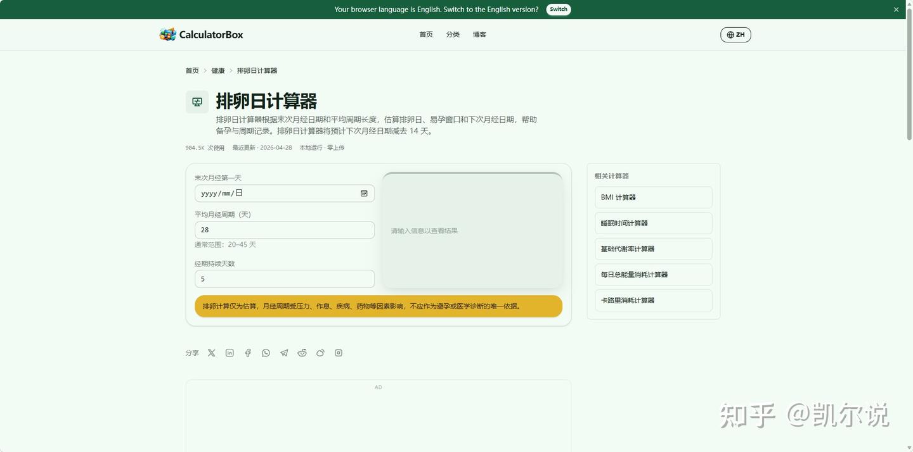Click the 排卵日计算器 main heading
The width and height of the screenshot is (913, 452).
click(x=266, y=101)
